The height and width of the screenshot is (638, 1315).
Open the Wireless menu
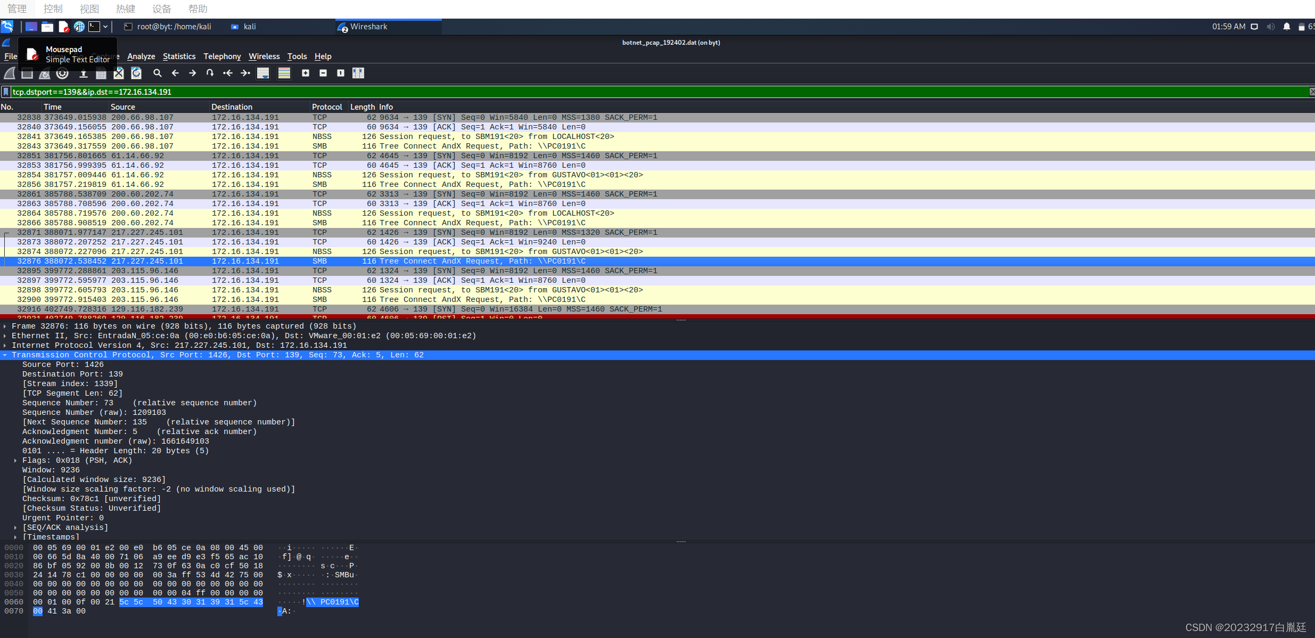coord(264,56)
